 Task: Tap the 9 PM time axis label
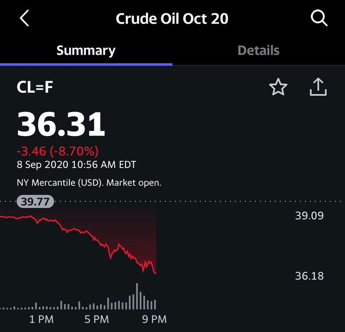[154, 319]
